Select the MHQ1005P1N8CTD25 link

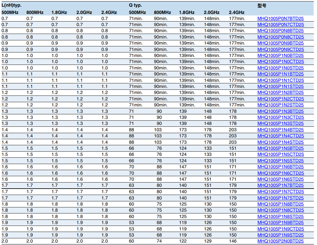click(x=281, y=210)
